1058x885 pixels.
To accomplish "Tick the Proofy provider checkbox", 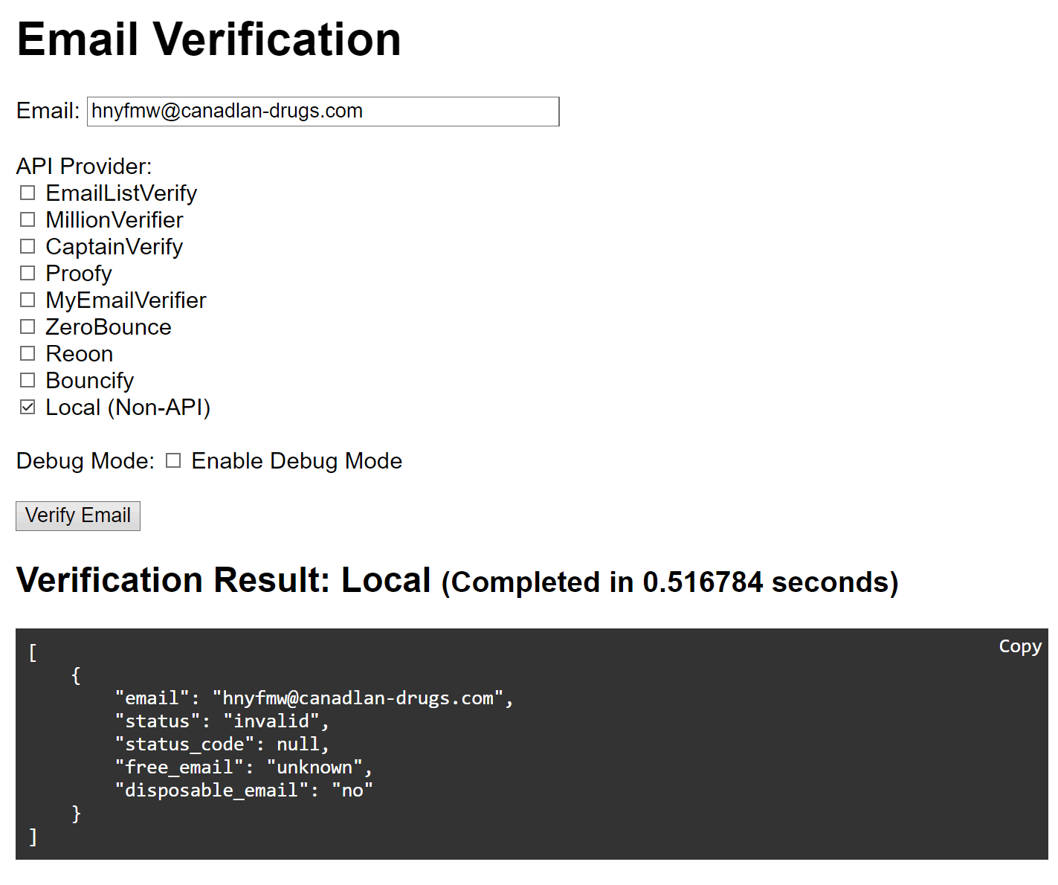I will tap(28, 274).
